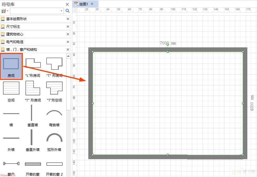Click the 7000 mm width dimension label
The height and width of the screenshot is (177, 257).
coord(168,43)
